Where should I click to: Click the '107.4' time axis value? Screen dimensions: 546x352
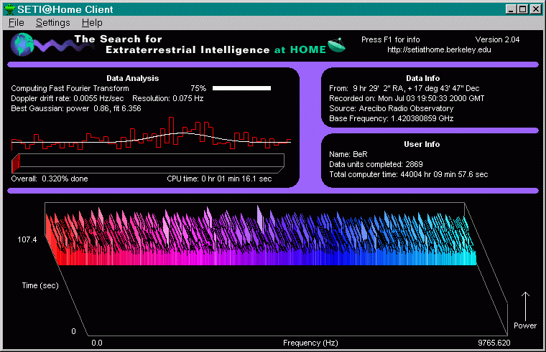(27, 239)
